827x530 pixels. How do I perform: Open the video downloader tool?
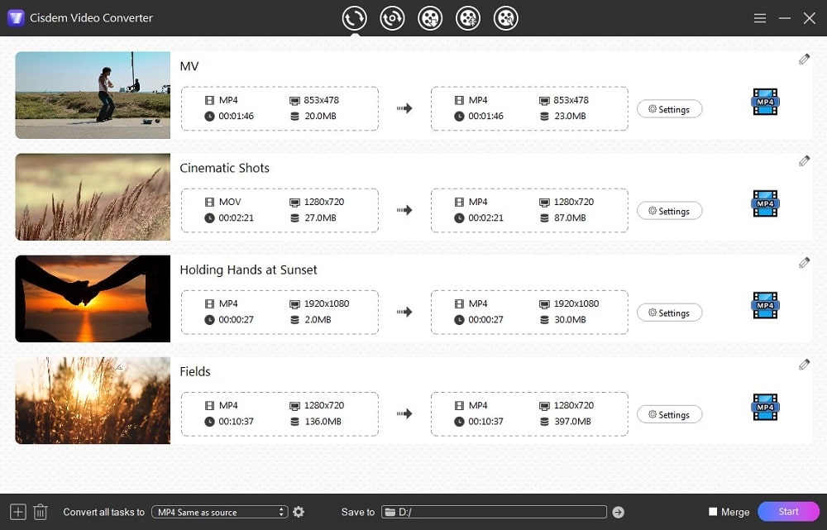(x=430, y=17)
